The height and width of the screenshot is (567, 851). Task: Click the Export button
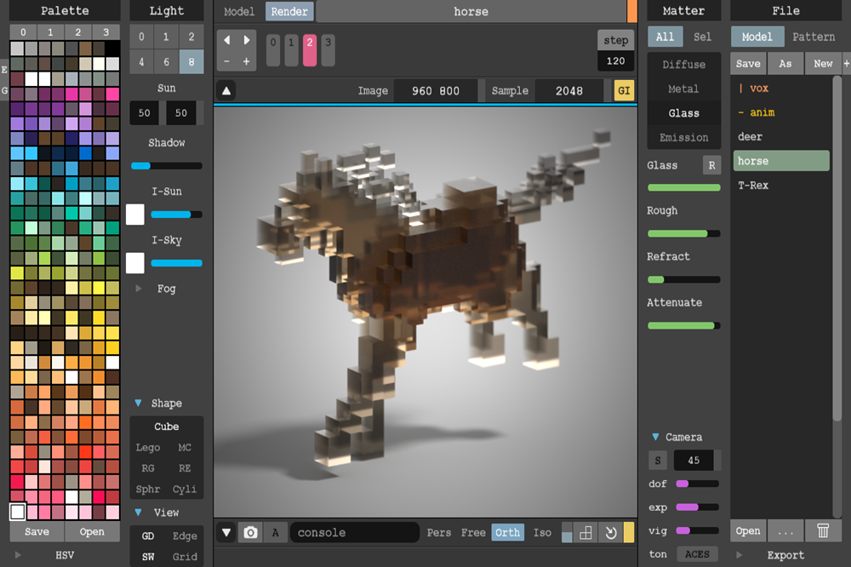pos(785,554)
